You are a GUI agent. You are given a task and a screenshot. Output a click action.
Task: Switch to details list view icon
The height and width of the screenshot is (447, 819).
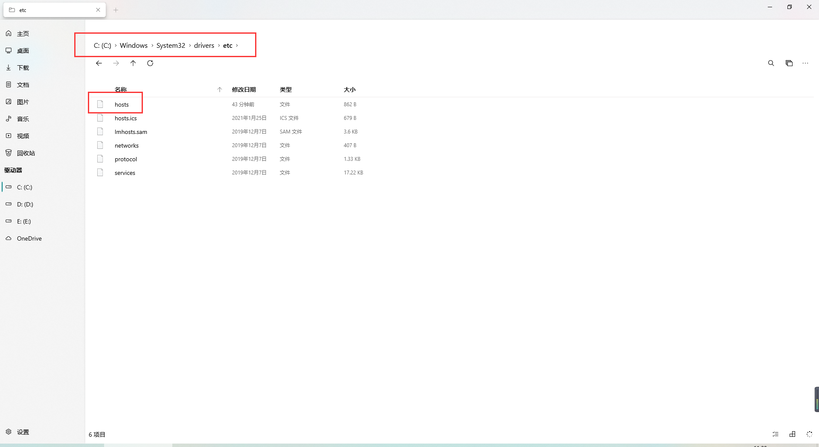pyautogui.click(x=775, y=434)
